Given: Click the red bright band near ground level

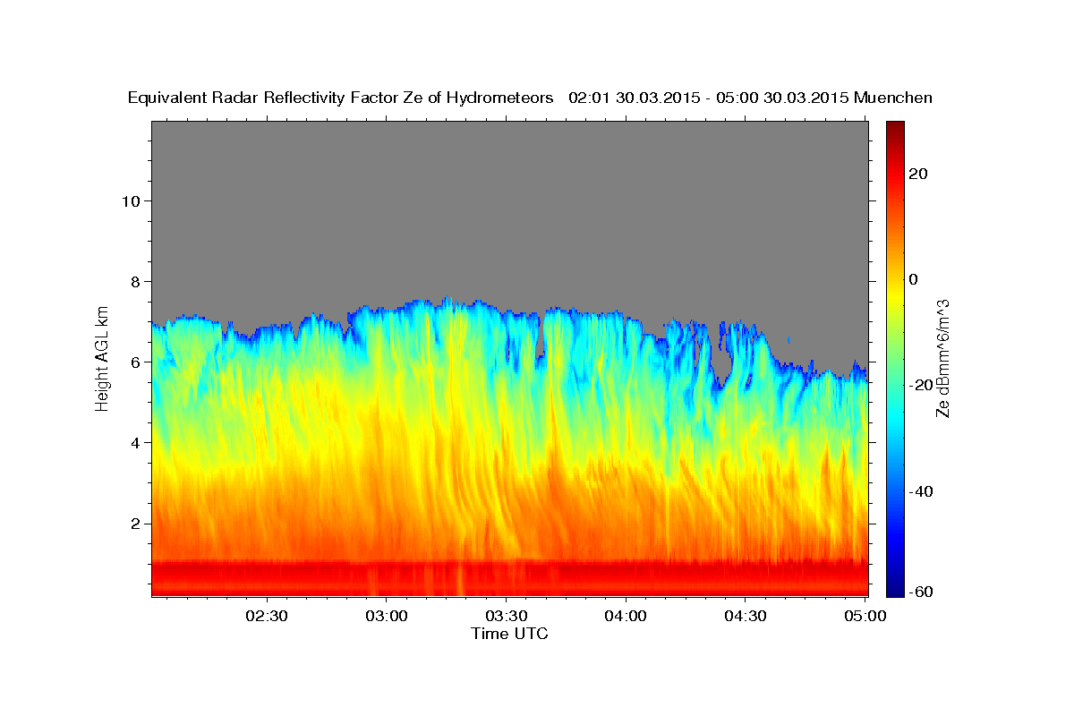Looking at the screenshot, I should [x=509, y=577].
